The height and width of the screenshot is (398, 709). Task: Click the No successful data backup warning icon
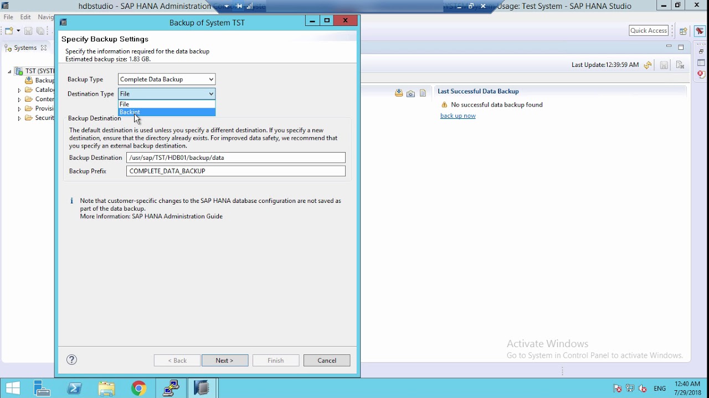coord(444,104)
